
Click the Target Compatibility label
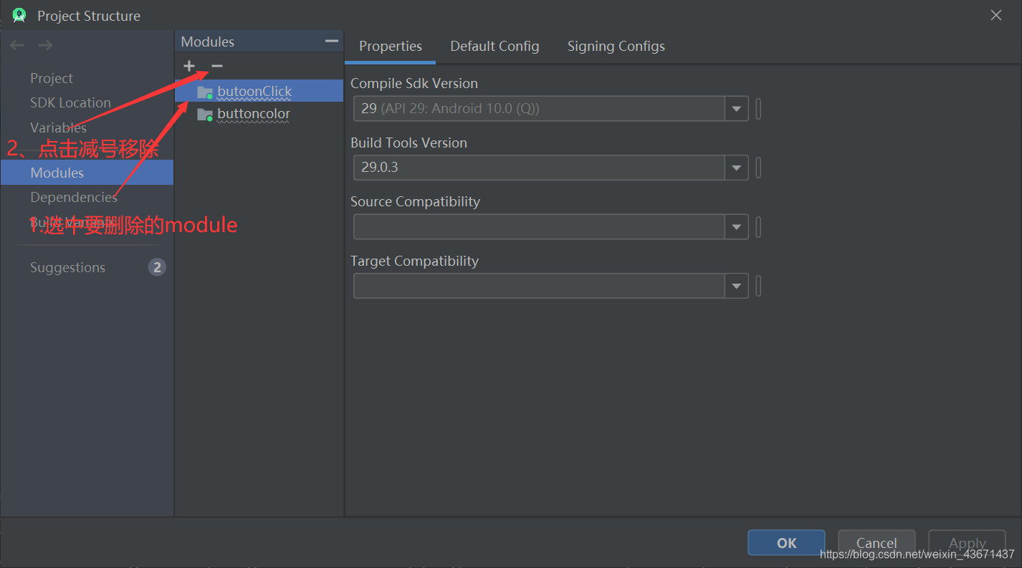pos(414,261)
